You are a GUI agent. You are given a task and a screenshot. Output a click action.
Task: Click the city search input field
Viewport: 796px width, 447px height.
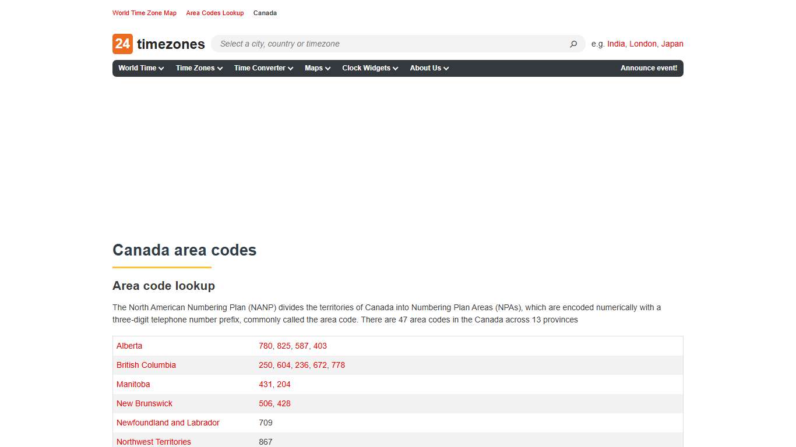379,44
